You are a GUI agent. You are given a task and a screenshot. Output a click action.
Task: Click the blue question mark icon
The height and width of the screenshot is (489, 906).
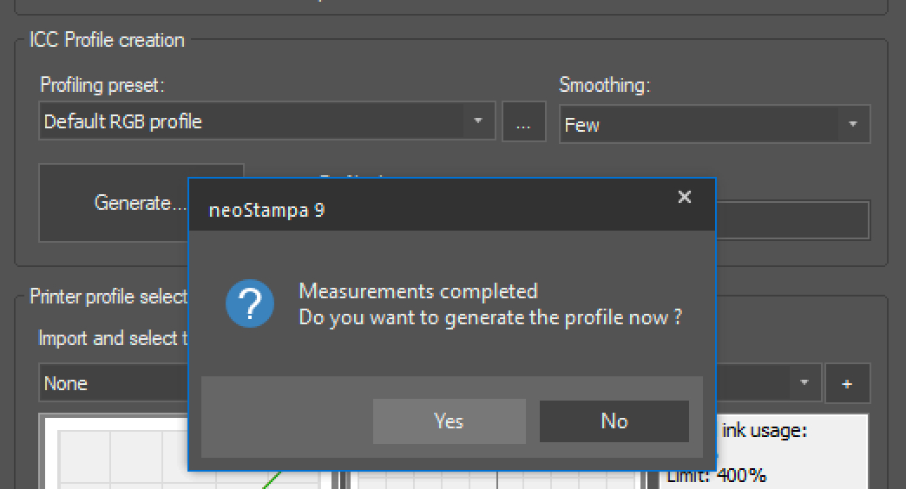point(250,303)
